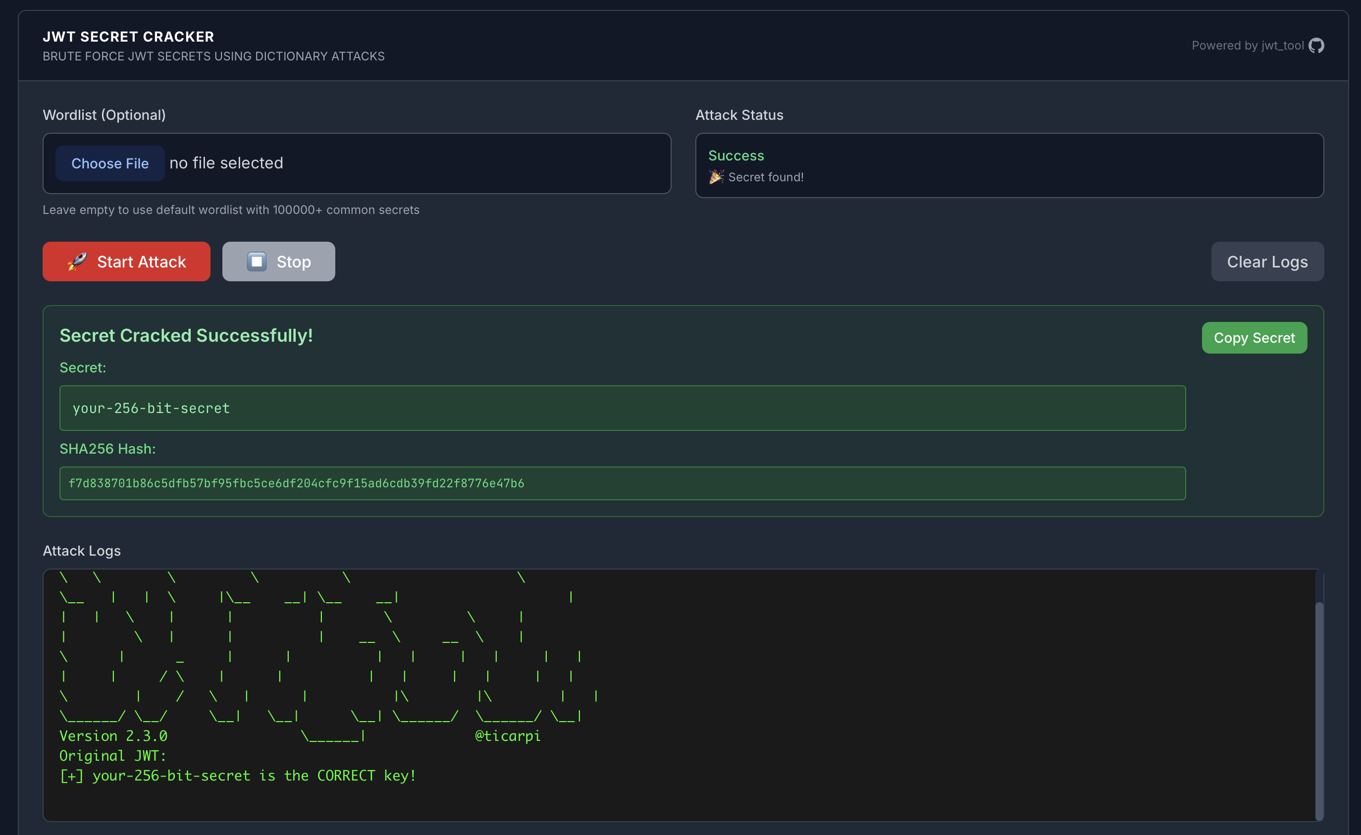Click the Wordlist (Optional) upload field

tap(357, 163)
